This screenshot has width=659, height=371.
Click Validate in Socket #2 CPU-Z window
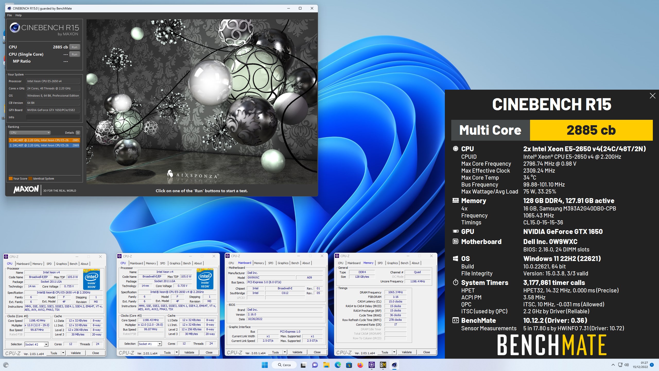76,353
